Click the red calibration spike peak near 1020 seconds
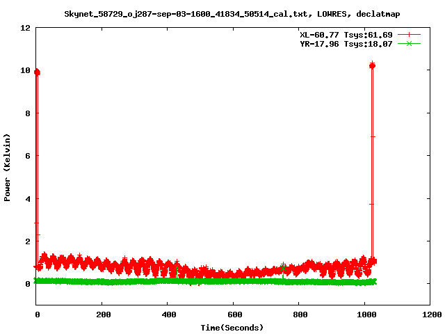Image resolution: width=445 pixels, height=334 pixels. 373,65
